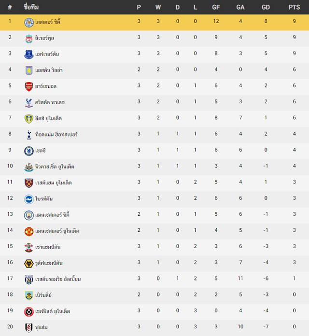Open the ลีดส์ ยูไนเต็ด team name link
Screen dimensions: 309x336
click(48, 118)
